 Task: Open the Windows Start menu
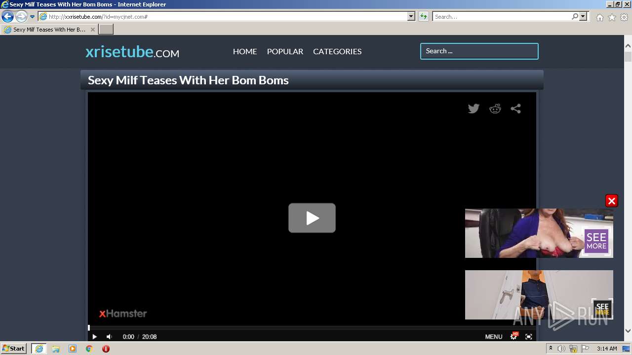pos(14,349)
